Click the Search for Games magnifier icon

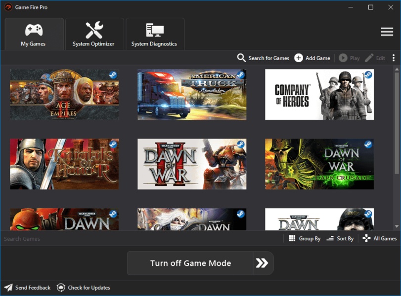point(241,58)
